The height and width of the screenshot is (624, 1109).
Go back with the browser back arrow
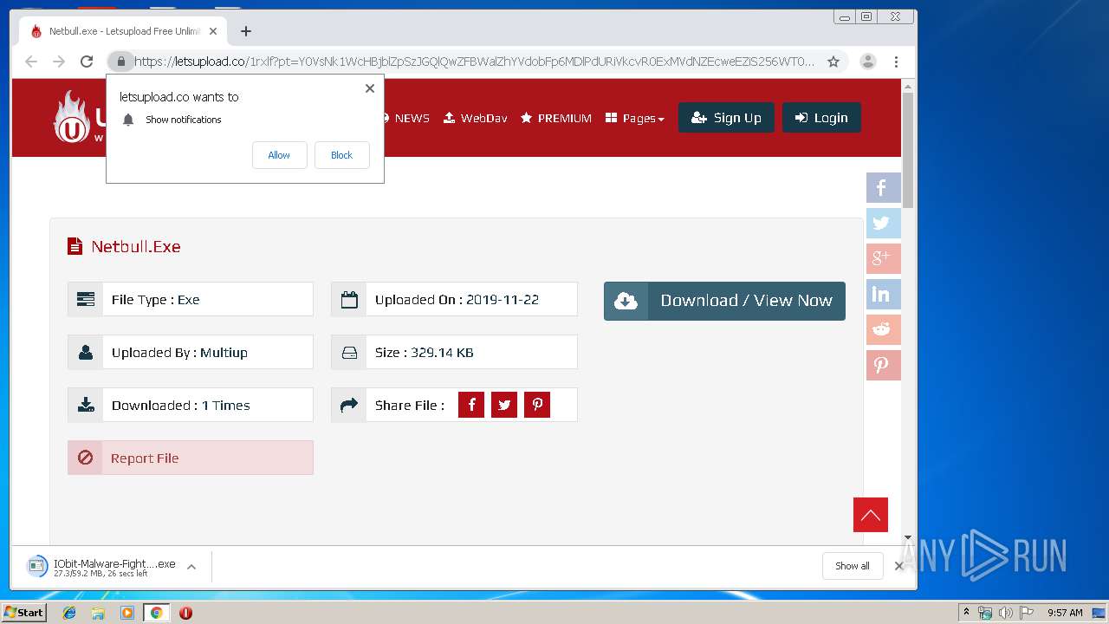click(31, 62)
